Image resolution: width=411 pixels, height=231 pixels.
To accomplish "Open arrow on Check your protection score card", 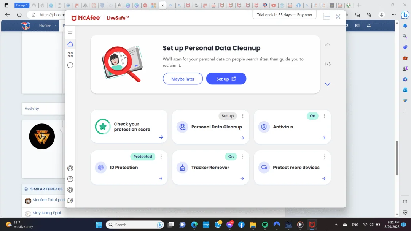I will point(161,137).
